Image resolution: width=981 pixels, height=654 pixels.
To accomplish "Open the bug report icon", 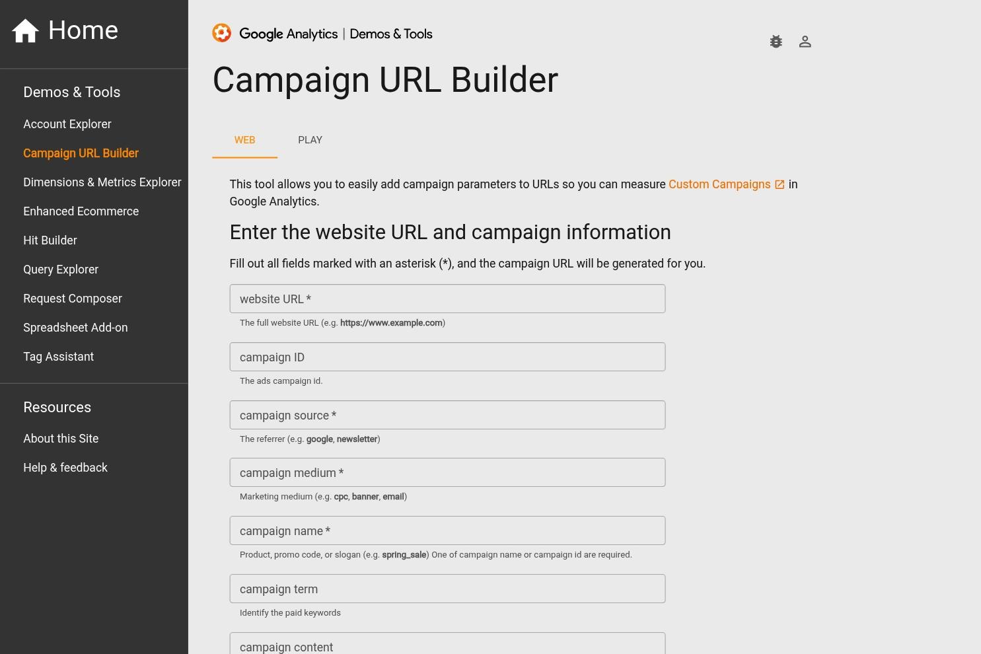I will [x=776, y=41].
